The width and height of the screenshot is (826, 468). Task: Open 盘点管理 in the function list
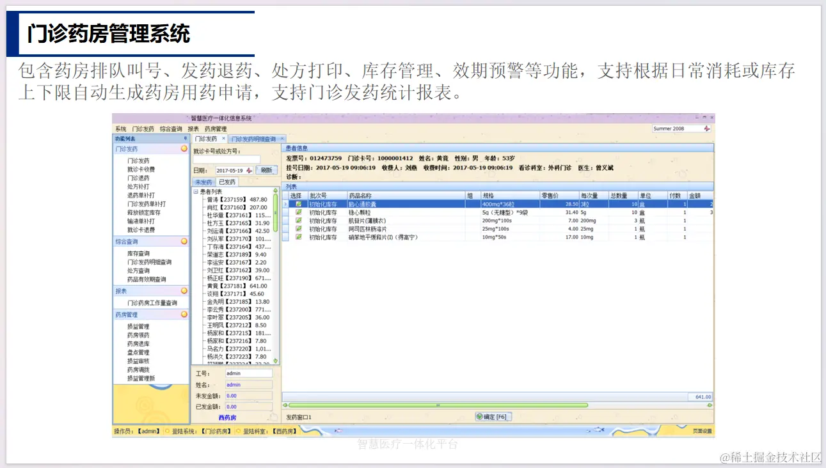(x=138, y=352)
